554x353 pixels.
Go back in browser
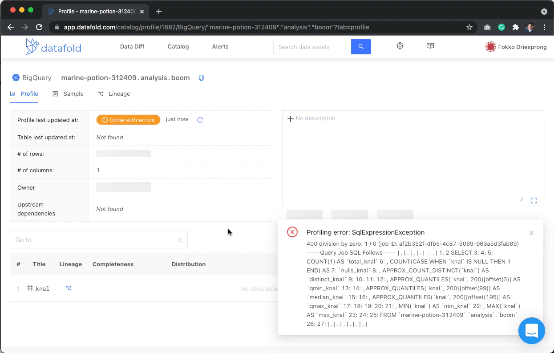coord(11,27)
